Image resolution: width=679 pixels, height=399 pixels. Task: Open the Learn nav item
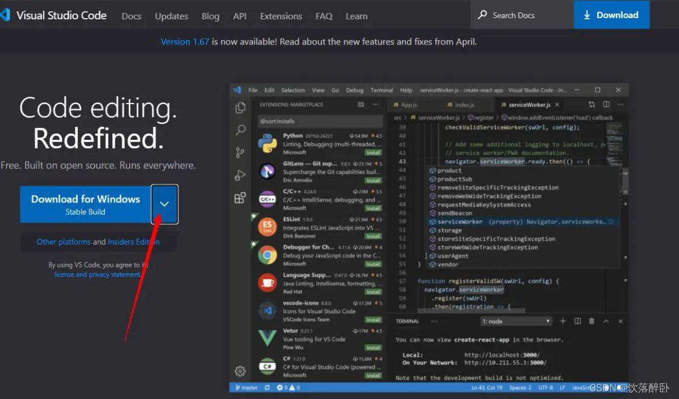[x=356, y=16]
